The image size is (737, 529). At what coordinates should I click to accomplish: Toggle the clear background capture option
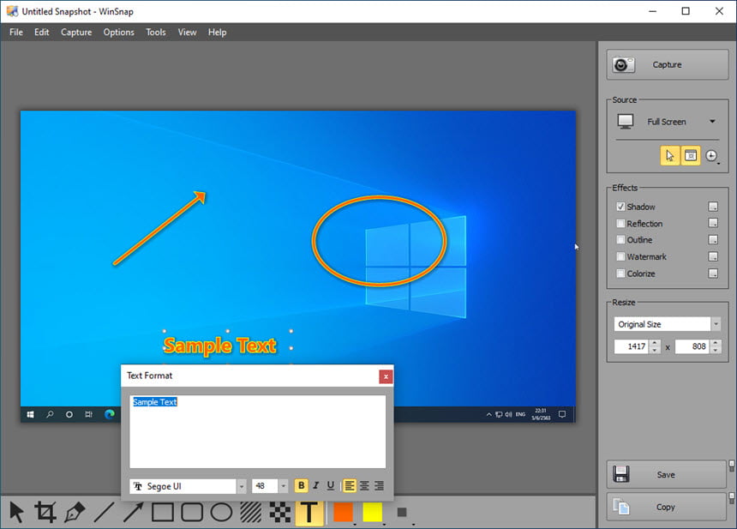pyautogui.click(x=691, y=156)
